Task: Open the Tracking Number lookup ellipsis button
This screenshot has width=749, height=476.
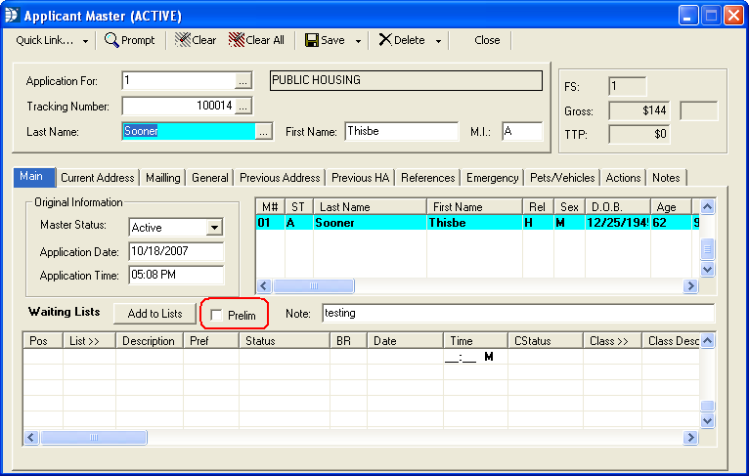Action: 243,106
